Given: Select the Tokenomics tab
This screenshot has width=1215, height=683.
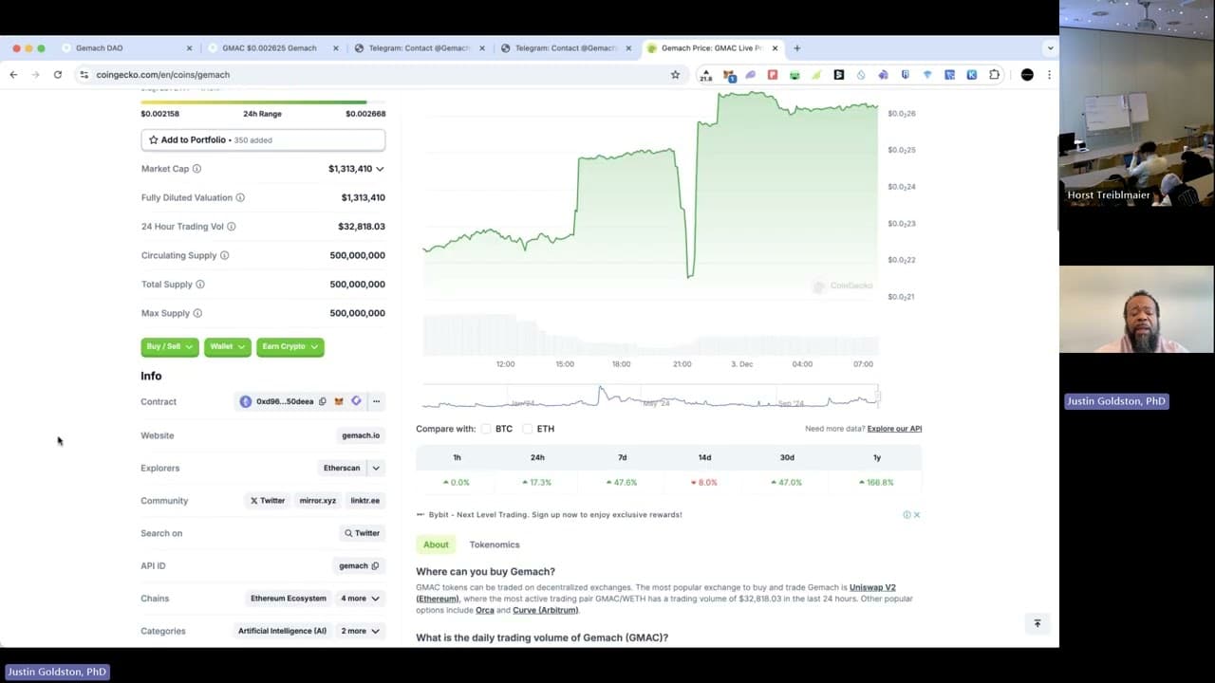Looking at the screenshot, I should 495,545.
